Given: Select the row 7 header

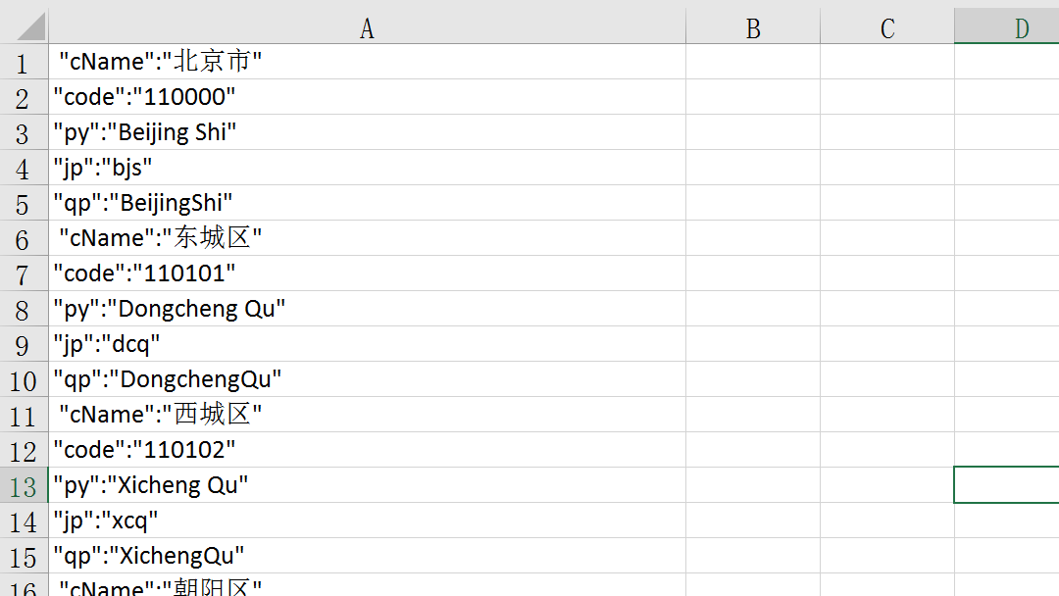Looking at the screenshot, I should click(24, 274).
